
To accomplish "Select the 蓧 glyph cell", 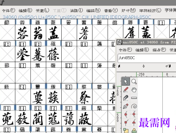I will click(x=54, y=54).
